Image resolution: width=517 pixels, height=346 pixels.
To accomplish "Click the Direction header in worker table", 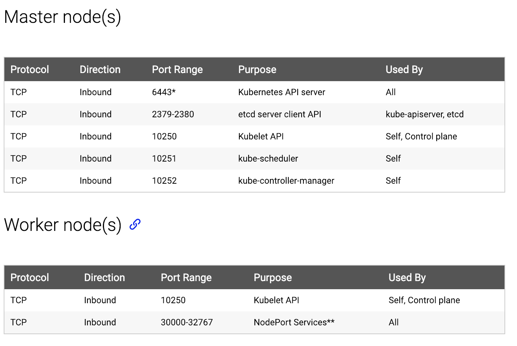I will (x=104, y=277).
